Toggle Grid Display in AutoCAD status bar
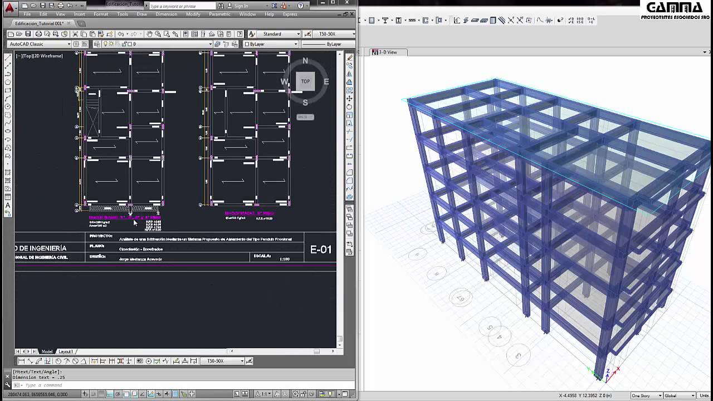 point(101,394)
